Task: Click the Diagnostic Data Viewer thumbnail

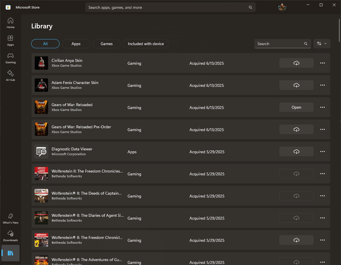Action: click(x=41, y=152)
